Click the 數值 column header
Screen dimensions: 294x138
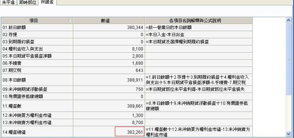(109, 20)
